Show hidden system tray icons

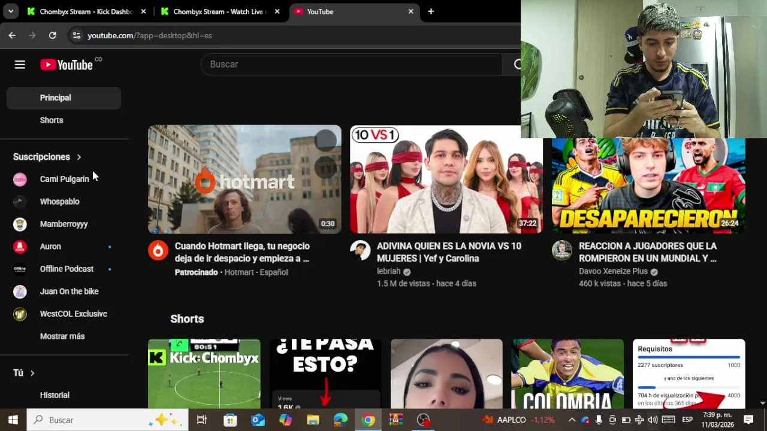(x=572, y=420)
